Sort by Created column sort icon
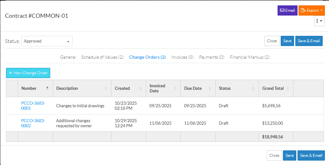Image resolution: width=329 pixels, height=165 pixels. tap(140, 89)
